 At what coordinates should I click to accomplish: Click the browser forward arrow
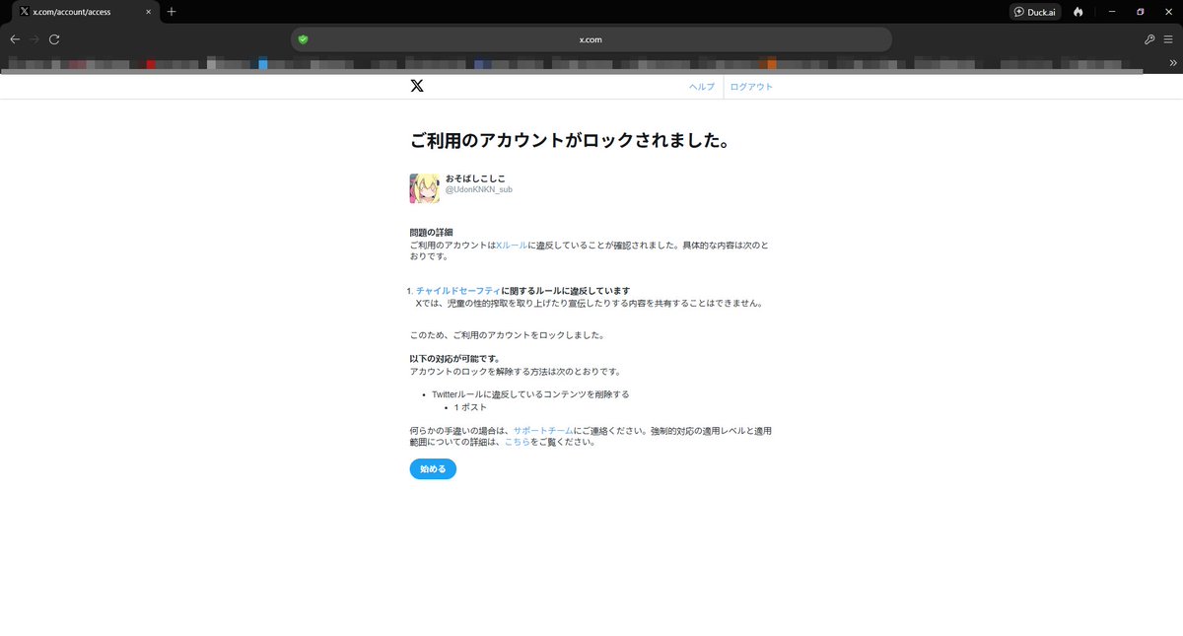35,39
